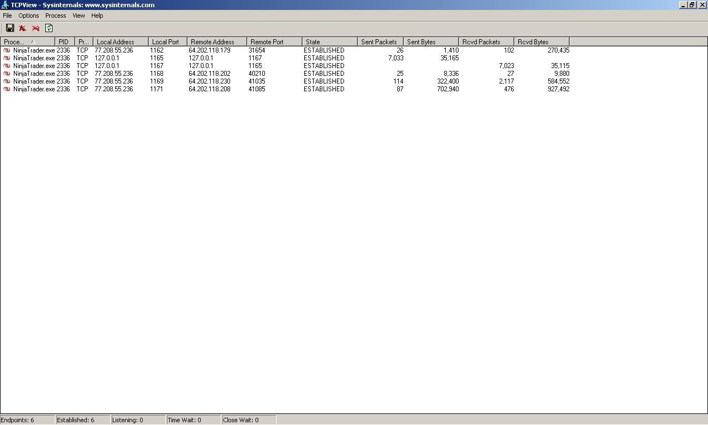Sort by the Remote Address column header

pos(217,42)
